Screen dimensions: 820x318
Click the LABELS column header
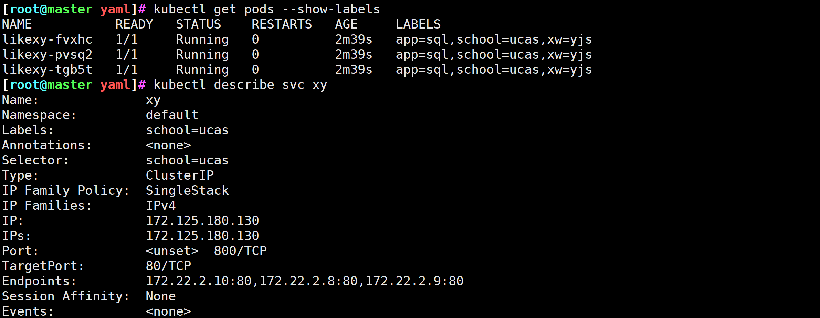coord(418,24)
